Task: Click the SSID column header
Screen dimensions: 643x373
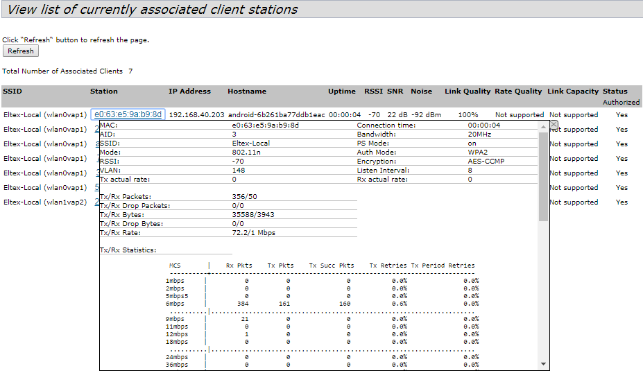Action: (12, 92)
